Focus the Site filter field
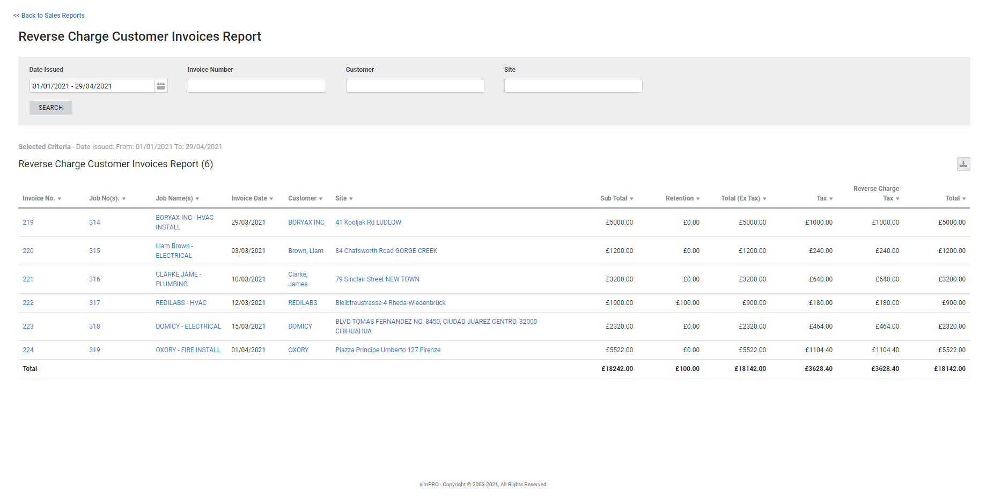 point(573,86)
